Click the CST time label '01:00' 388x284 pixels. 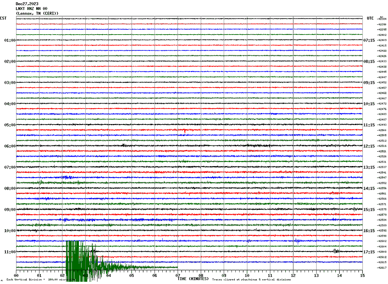(10, 40)
